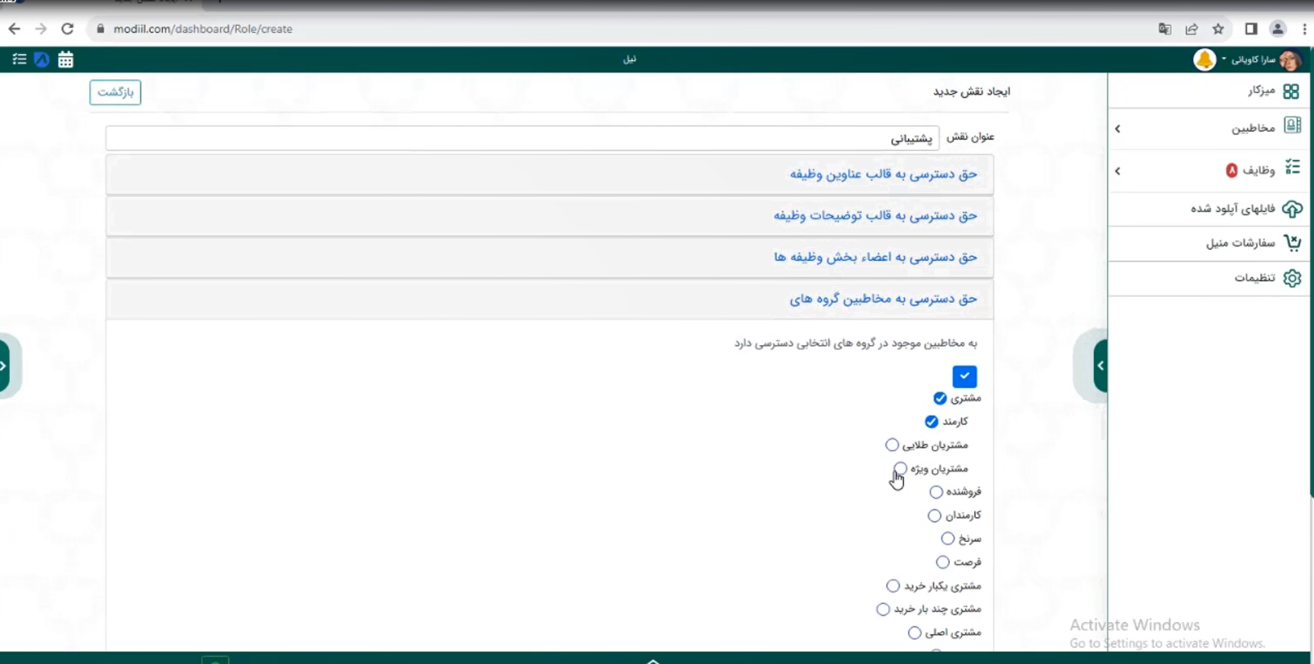Uncheck the کارمند checkbox
Screen dimensions: 1314x664
932,422
